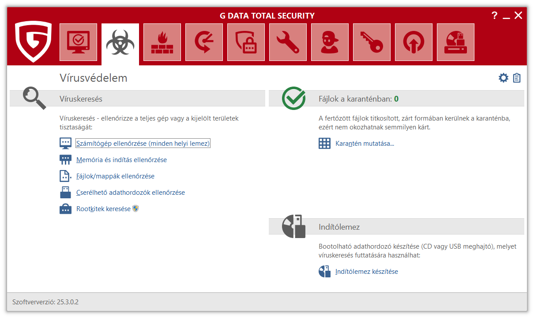This screenshot has width=534, height=318.
Task: Open the Tuner wrench tab
Action: [288, 42]
